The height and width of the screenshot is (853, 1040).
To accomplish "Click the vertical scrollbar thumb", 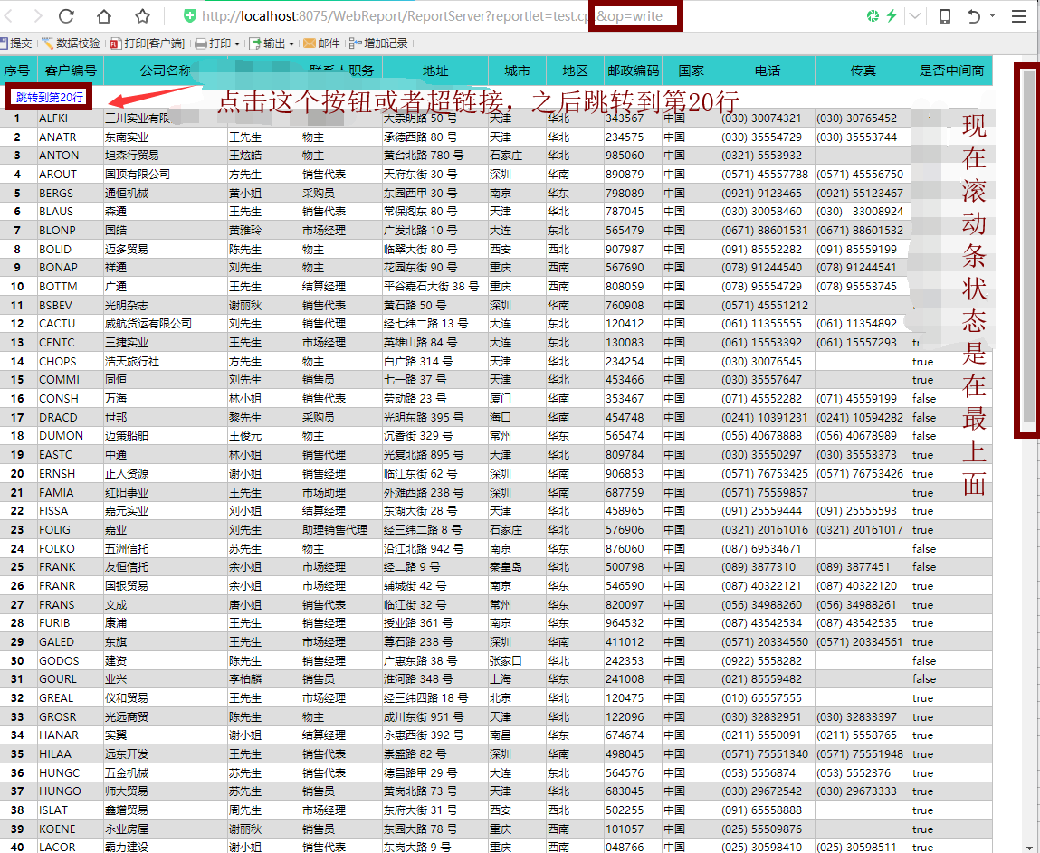I will (x=1028, y=246).
